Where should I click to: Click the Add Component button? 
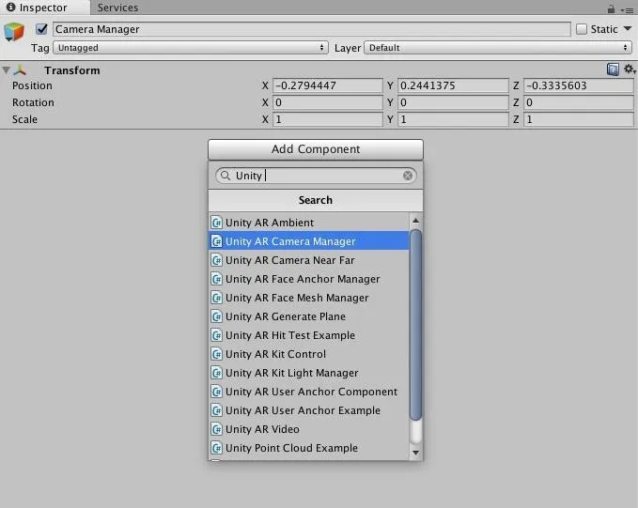click(x=316, y=149)
